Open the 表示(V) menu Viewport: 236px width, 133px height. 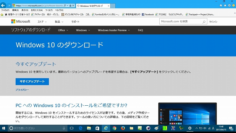(25, 10)
